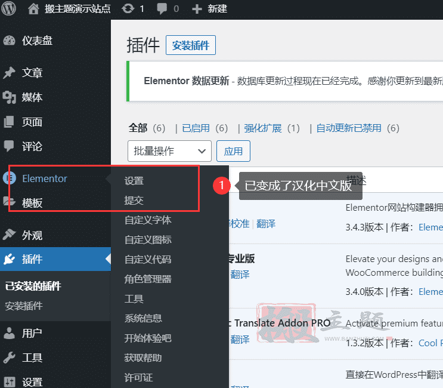This screenshot has height=388, width=443.
Task: Click the 工具 wrench icon
Action: [9, 358]
